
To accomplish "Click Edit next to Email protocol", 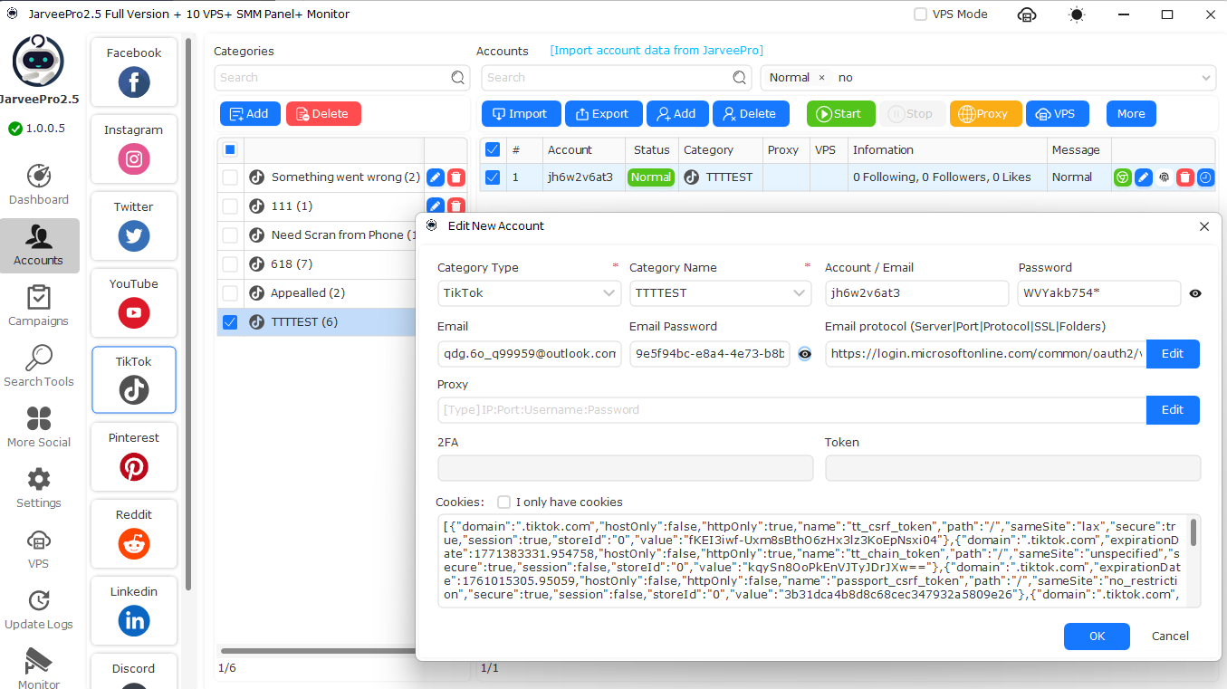I will tap(1173, 354).
